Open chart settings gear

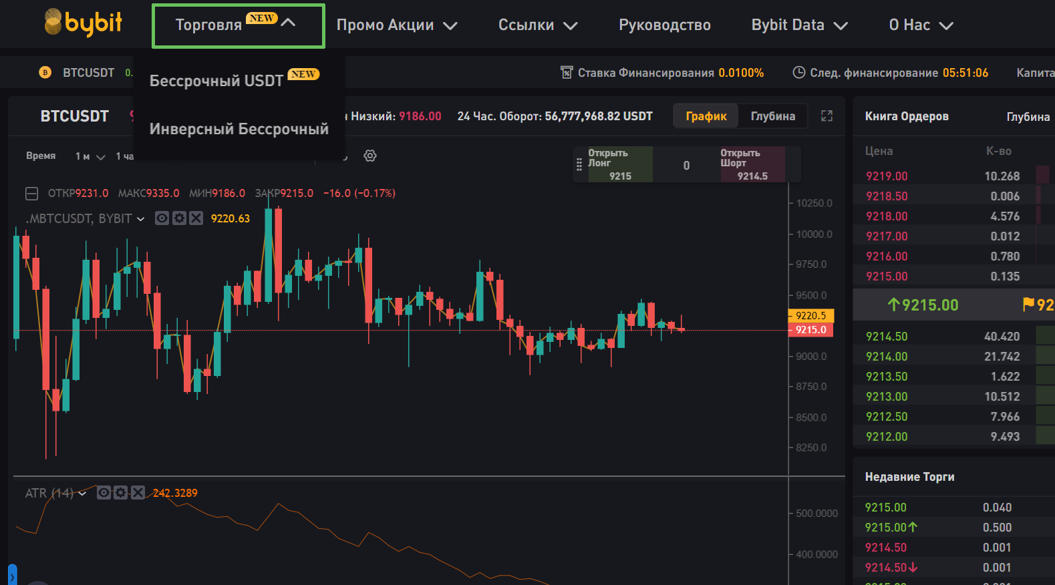pyautogui.click(x=370, y=156)
